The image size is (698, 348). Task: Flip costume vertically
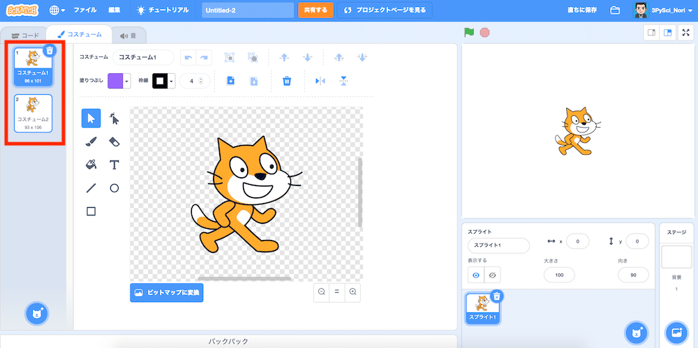tap(343, 81)
